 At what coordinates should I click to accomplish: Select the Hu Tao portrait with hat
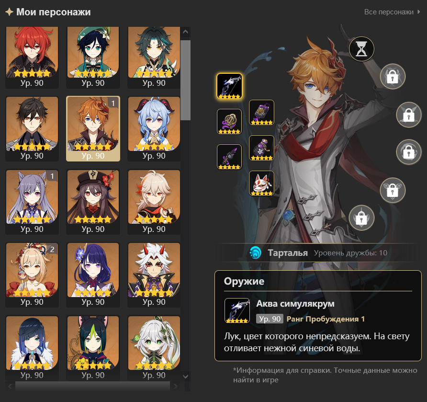93,202
